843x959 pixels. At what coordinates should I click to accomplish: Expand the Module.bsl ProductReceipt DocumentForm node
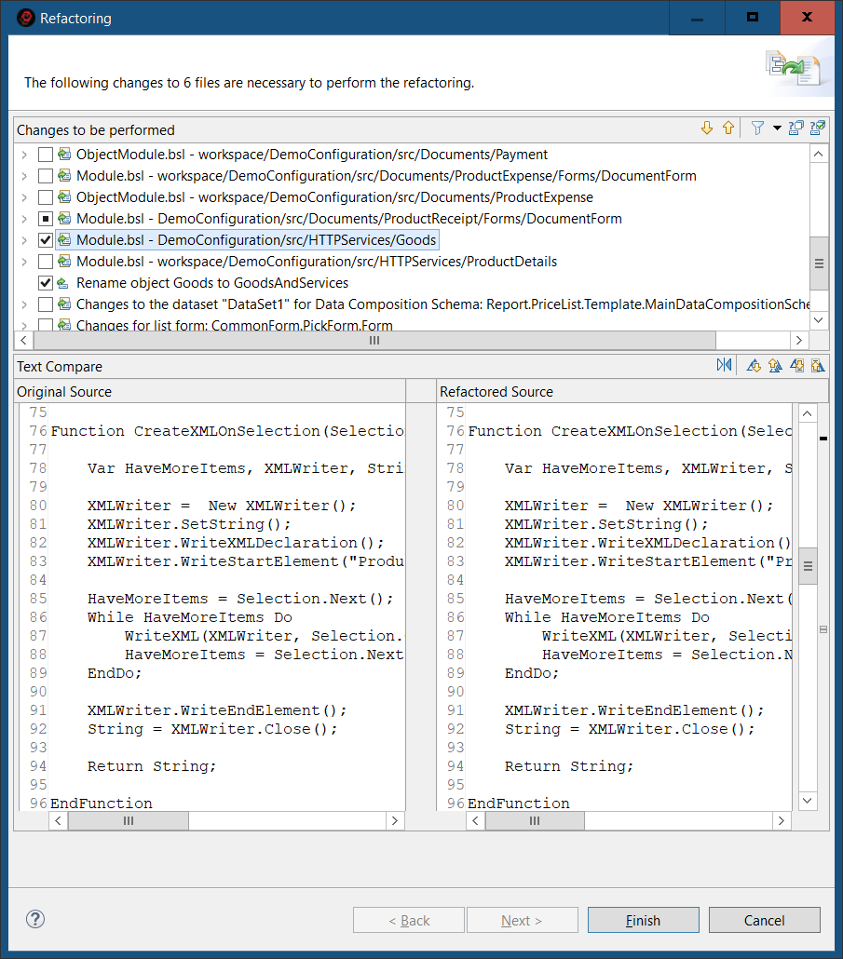tap(24, 219)
